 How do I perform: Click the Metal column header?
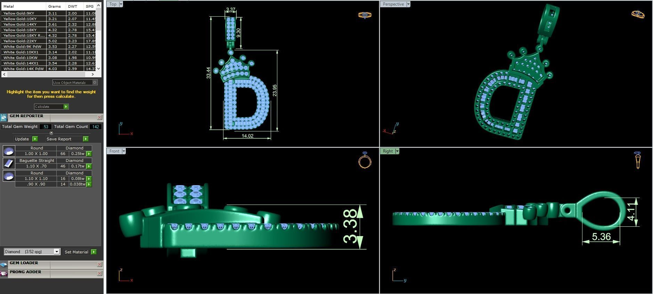click(x=24, y=6)
